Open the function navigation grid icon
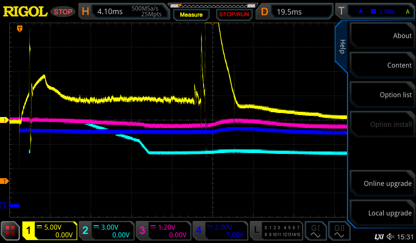This screenshot has width=416, height=243. [11, 231]
